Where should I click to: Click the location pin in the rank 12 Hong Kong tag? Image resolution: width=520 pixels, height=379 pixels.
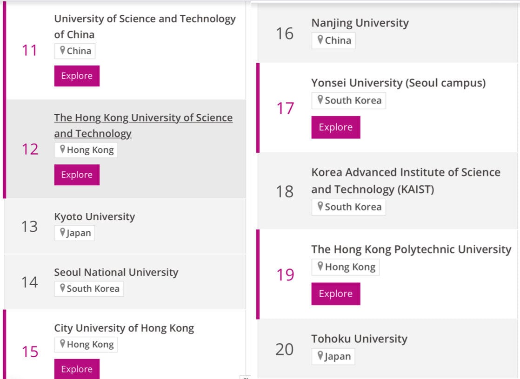62,150
